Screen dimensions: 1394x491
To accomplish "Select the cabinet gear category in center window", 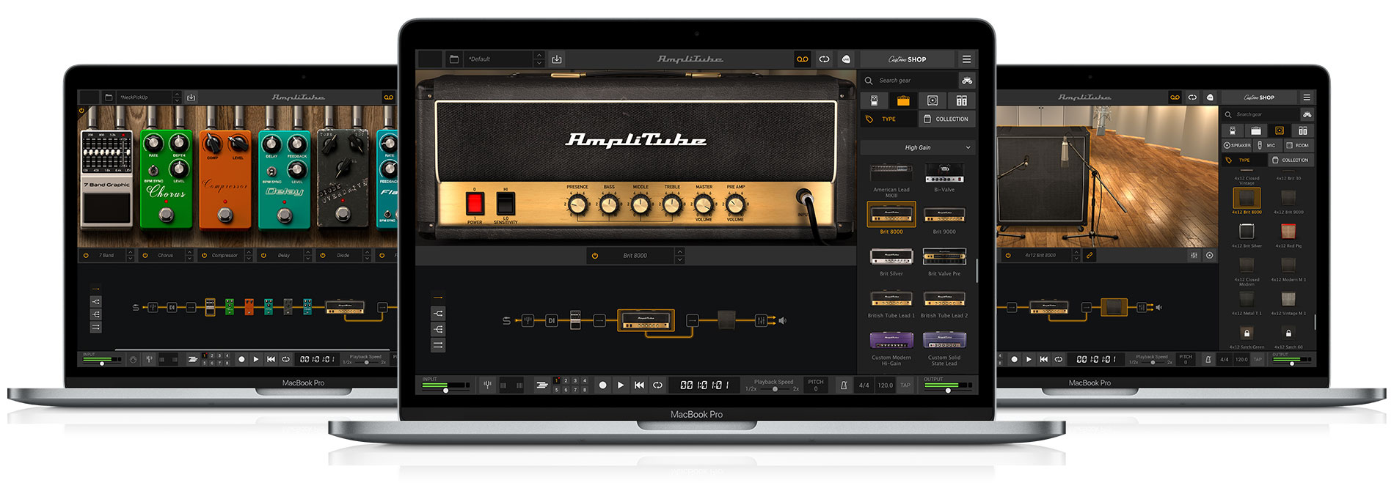I will pyautogui.click(x=933, y=100).
